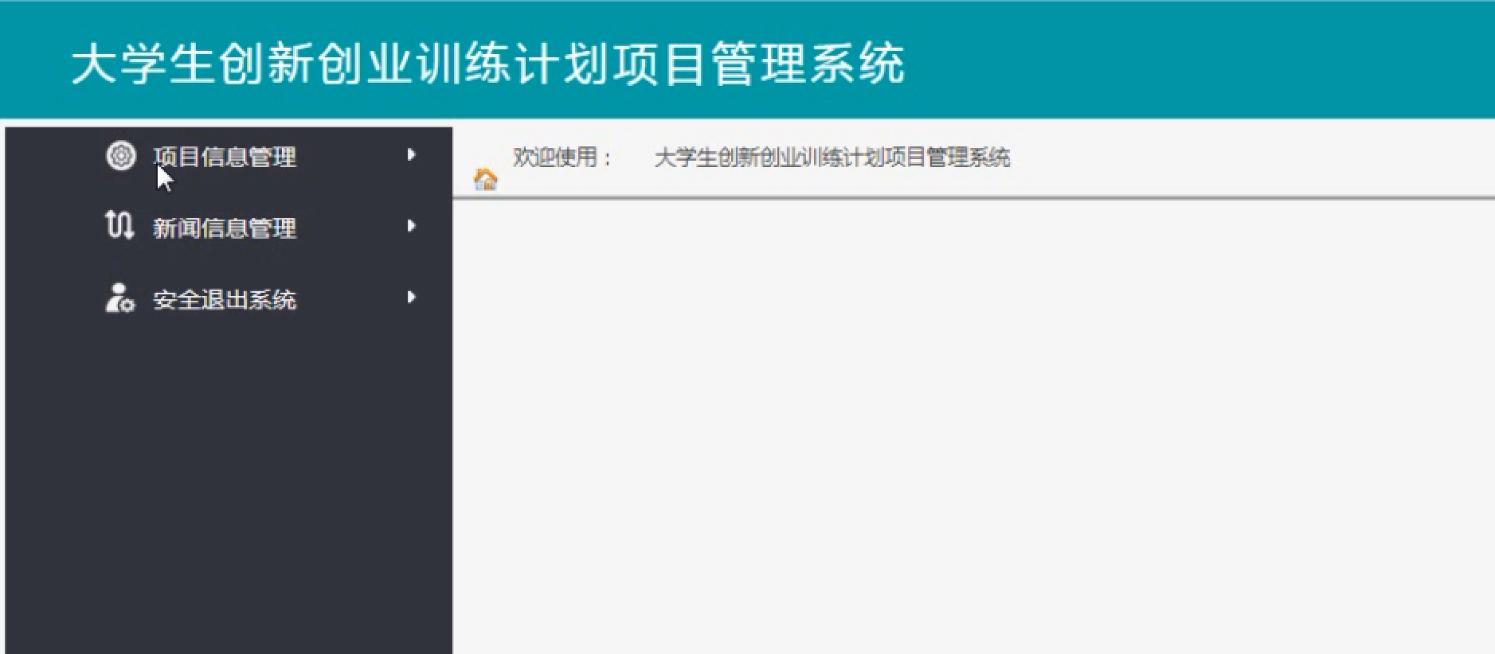Click the arrows icon beside 新闻信息管理
The width and height of the screenshot is (1495, 654).
click(119, 225)
